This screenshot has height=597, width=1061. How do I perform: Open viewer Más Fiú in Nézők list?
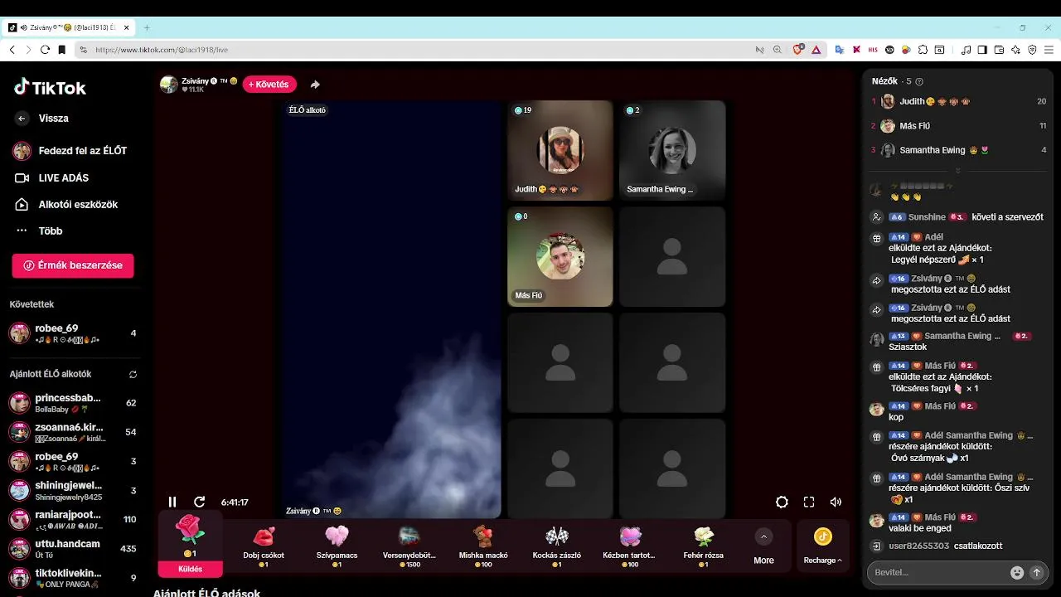[958, 126]
